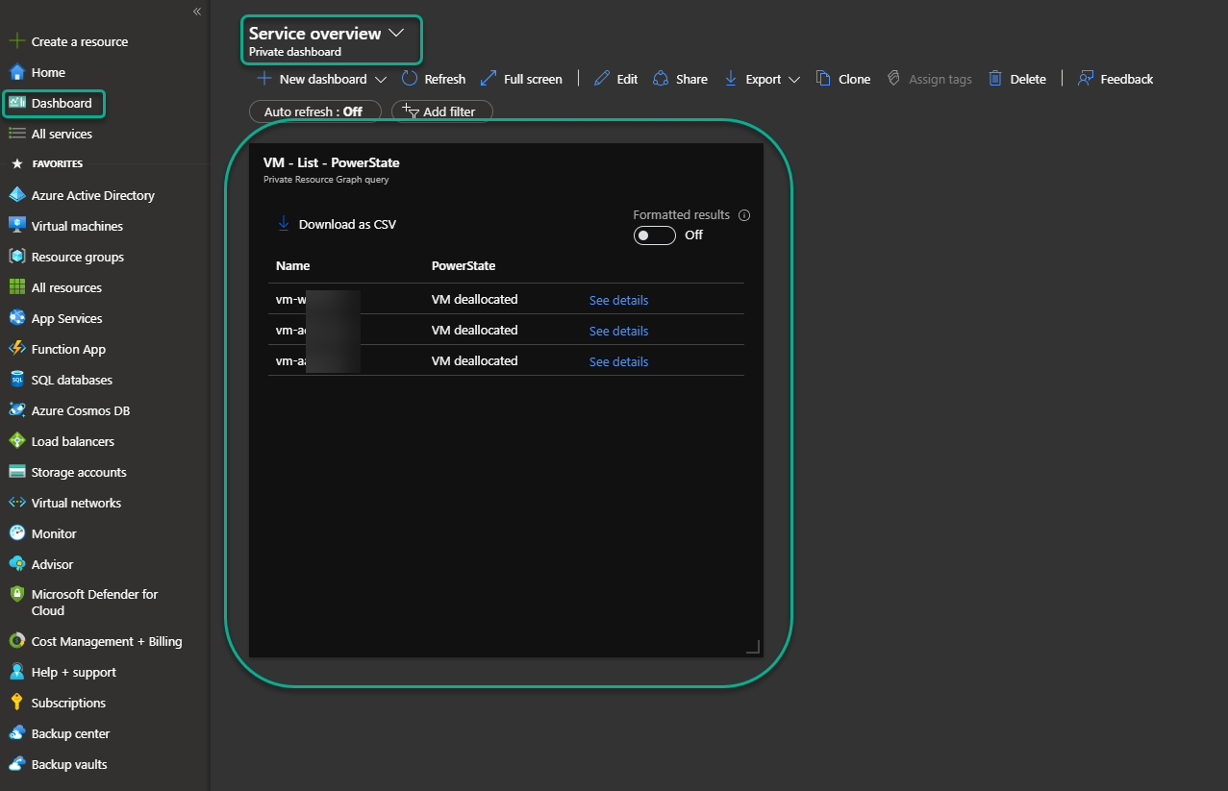Click the Name column header

click(292, 265)
